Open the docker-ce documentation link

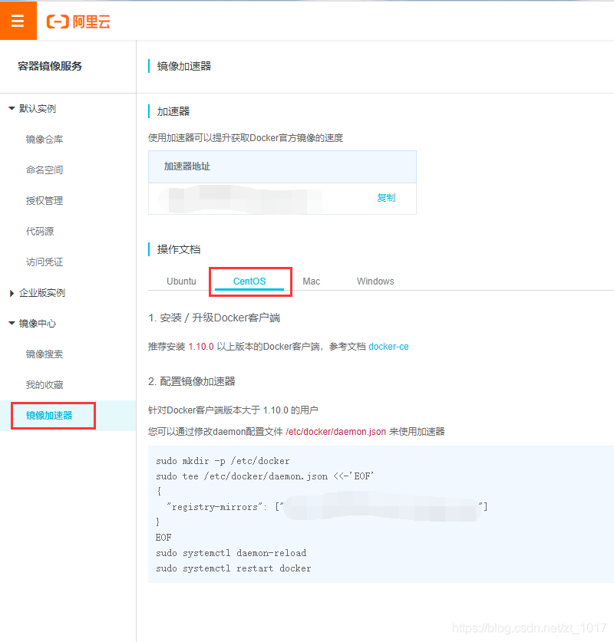(x=388, y=347)
